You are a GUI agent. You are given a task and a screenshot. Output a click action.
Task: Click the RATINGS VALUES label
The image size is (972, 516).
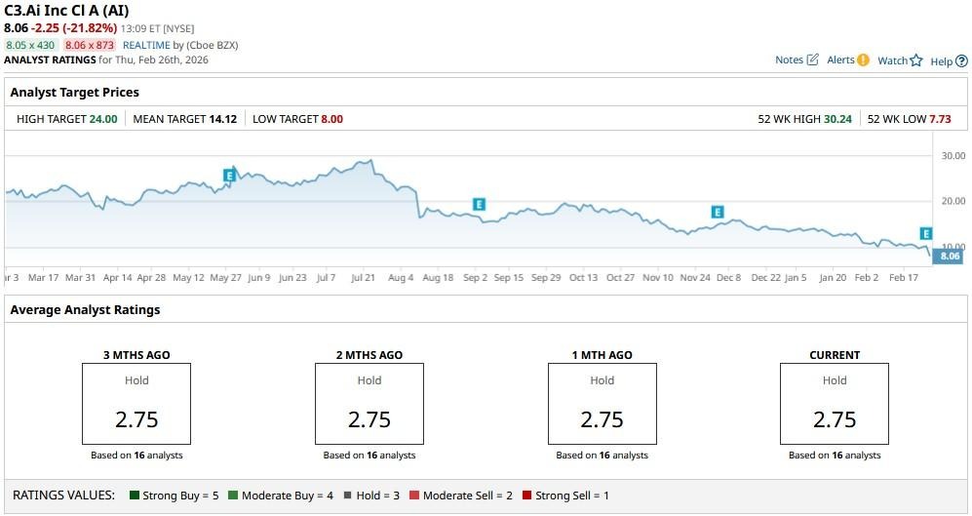[x=63, y=495]
